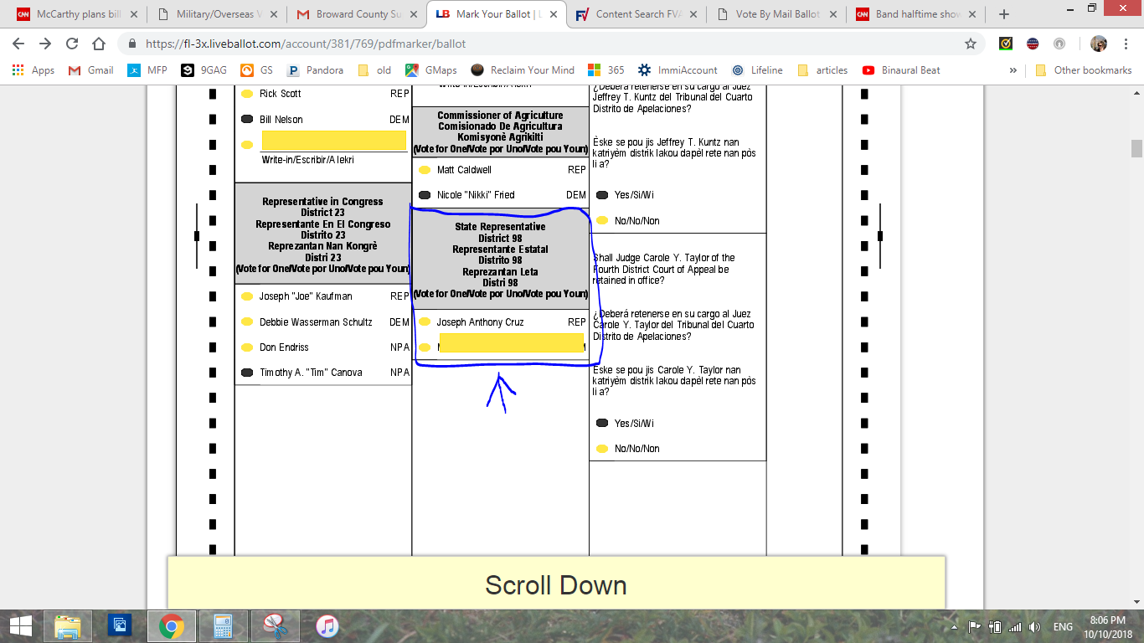Mark the oval for Rick Scott

(247, 94)
